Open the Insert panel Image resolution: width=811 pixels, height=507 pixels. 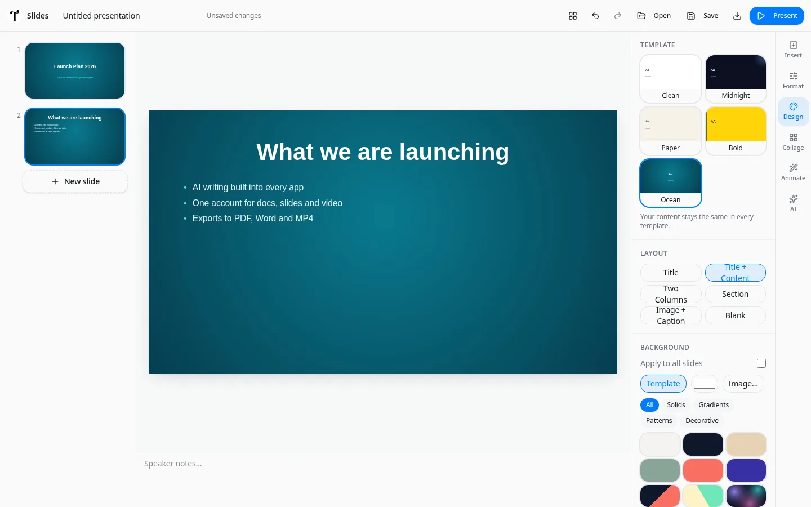pos(793,50)
